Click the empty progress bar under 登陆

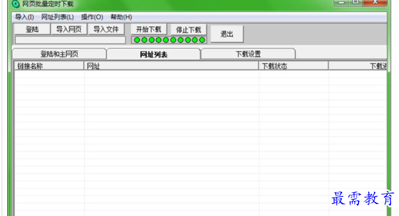tap(70, 40)
